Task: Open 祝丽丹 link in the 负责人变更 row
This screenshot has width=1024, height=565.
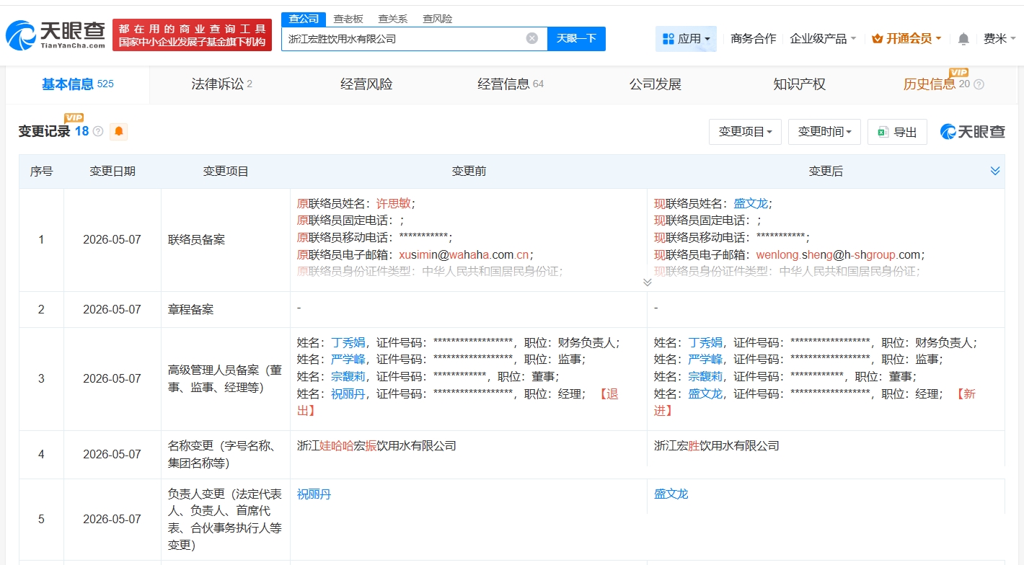Action: pyautogui.click(x=314, y=494)
